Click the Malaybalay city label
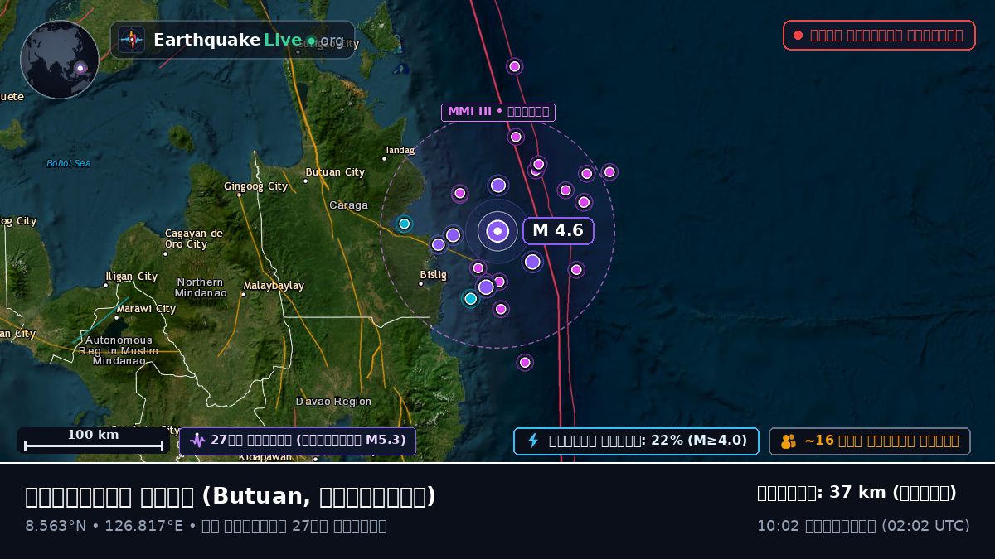 274,286
